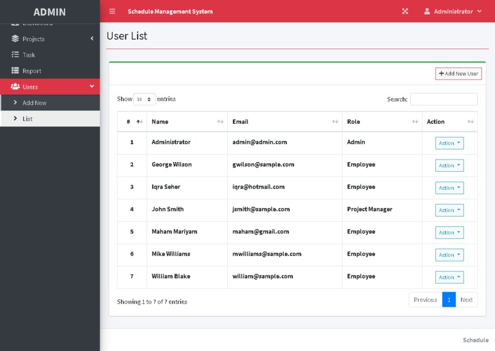Collapse the Users submenu chevron
This screenshot has height=351, width=495.
tap(92, 86)
